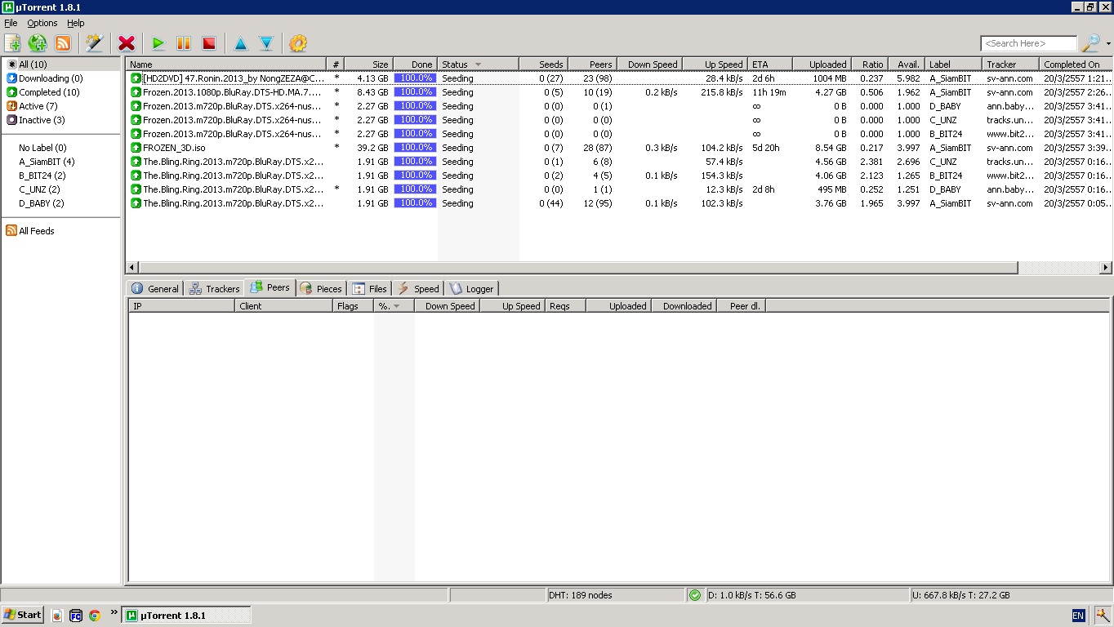
Task: Expand the taskbar quick launch chevron
Action: click(x=114, y=611)
